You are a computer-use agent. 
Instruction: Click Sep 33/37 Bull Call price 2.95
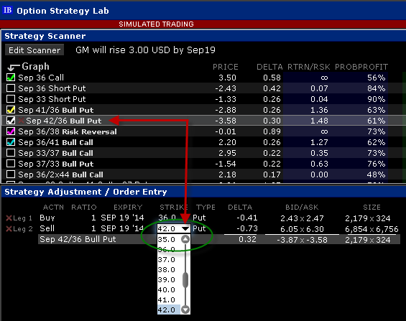point(227,153)
